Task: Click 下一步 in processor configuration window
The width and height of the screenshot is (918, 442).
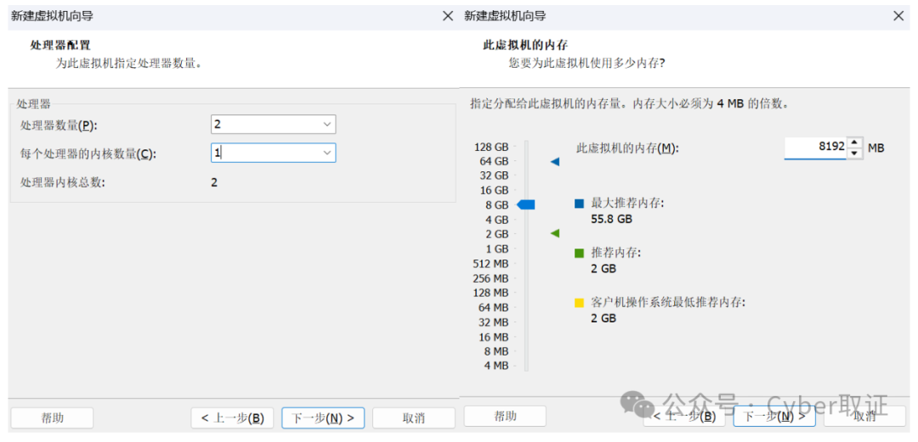Action: (x=323, y=418)
